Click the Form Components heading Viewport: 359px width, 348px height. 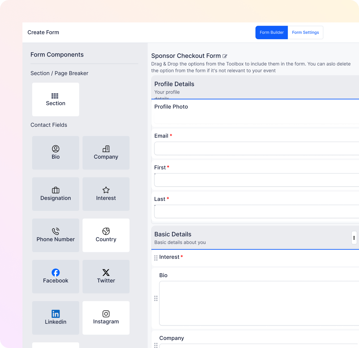57,55
